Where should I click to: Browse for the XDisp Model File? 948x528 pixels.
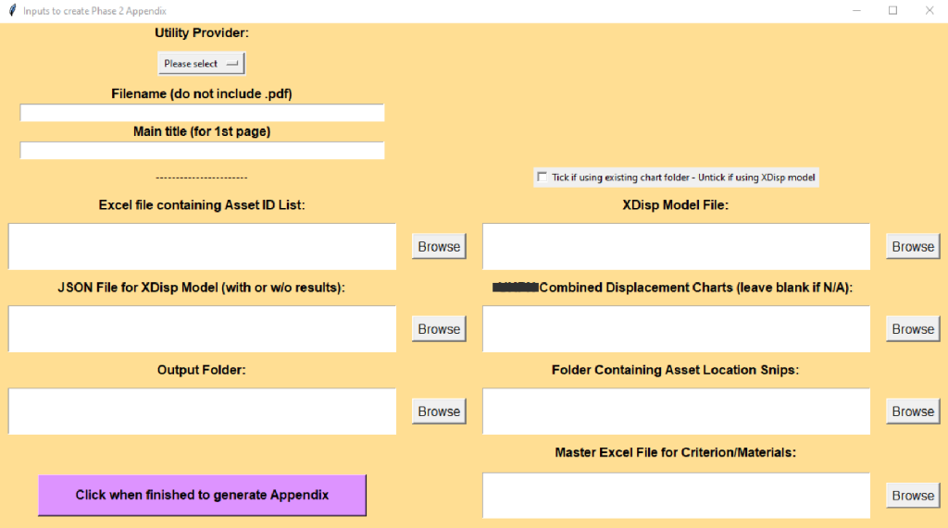(913, 247)
